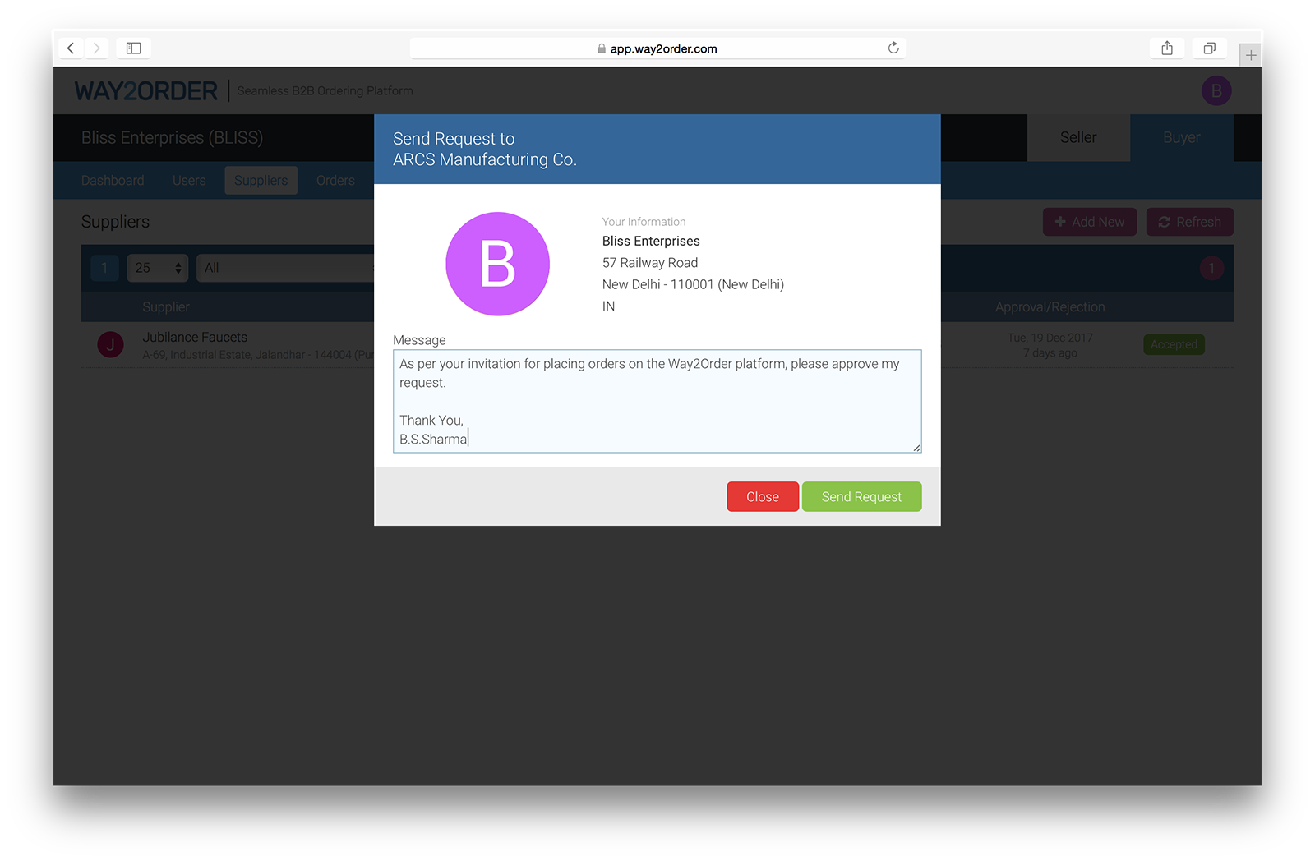This screenshot has width=1315, height=861.
Task: Click the app.way2order.com address bar
Action: pyautogui.click(x=657, y=48)
